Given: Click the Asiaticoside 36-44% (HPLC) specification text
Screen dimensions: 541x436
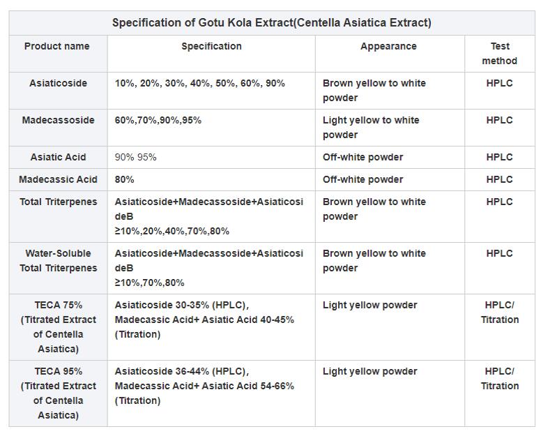Looking at the screenshot, I should (181, 371).
